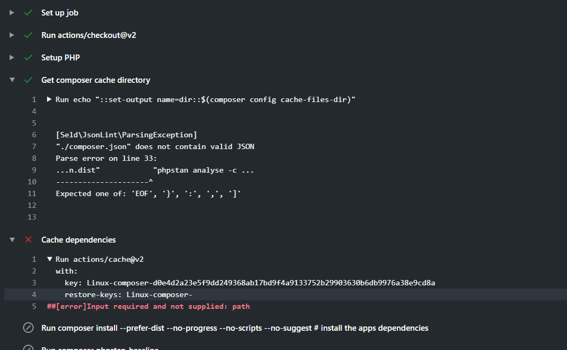Click the green checkmark beside Set up job
This screenshot has width=567, height=350.
28,12
